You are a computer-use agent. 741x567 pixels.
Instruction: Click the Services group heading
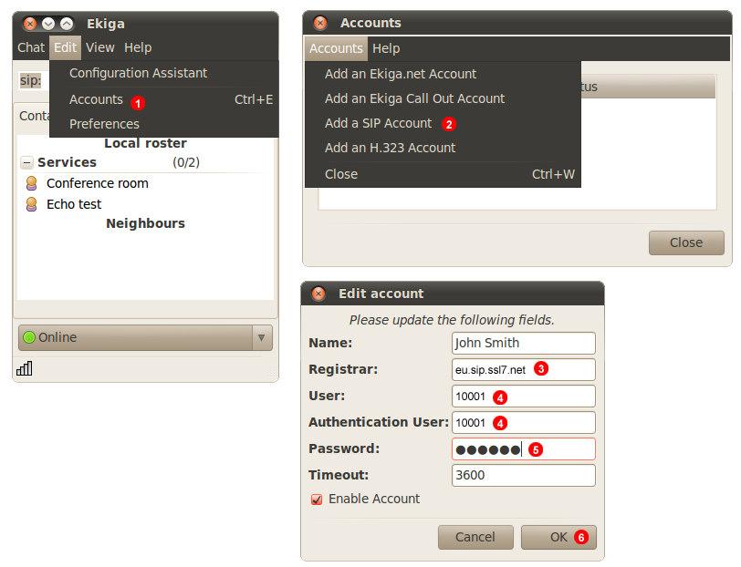(68, 162)
